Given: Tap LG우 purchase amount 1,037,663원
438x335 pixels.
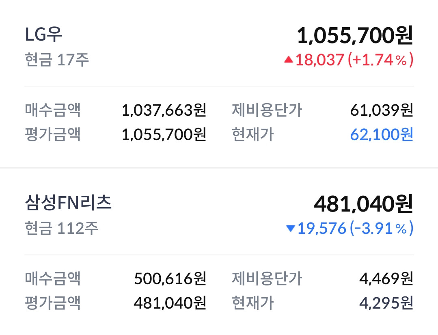Looking at the screenshot, I should (x=164, y=110).
